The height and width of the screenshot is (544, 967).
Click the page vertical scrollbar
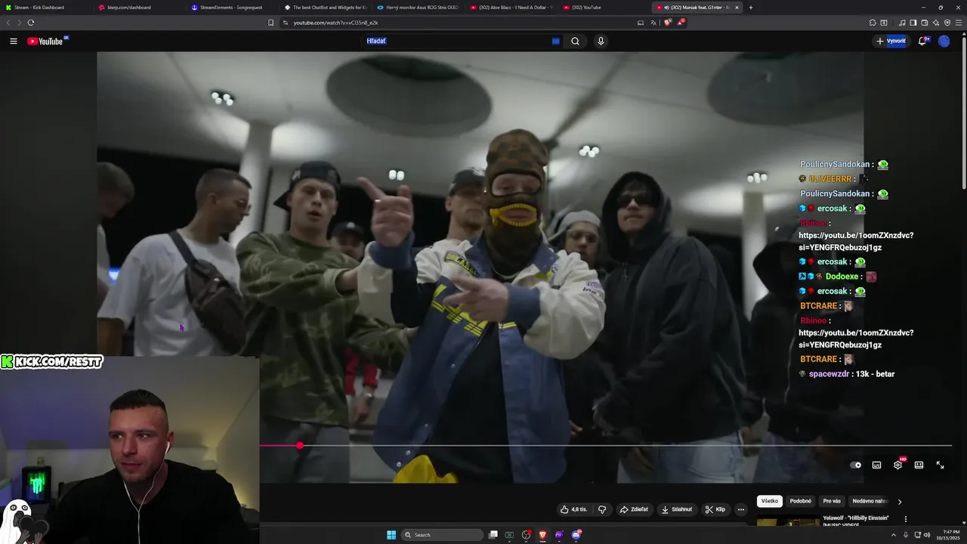tap(964, 113)
